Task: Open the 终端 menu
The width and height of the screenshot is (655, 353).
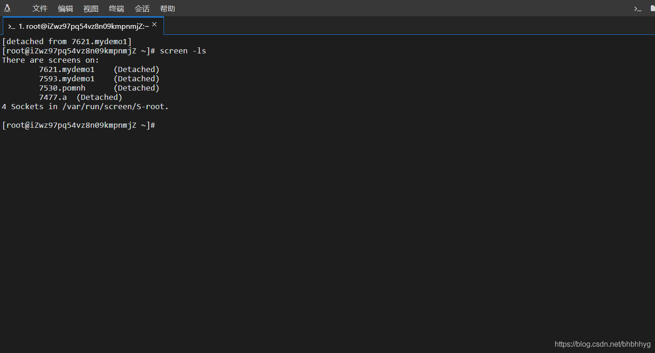Action: [117, 8]
